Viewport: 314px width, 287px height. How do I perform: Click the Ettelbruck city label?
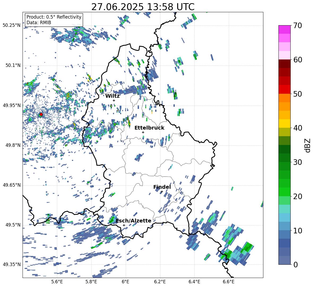coord(149,128)
